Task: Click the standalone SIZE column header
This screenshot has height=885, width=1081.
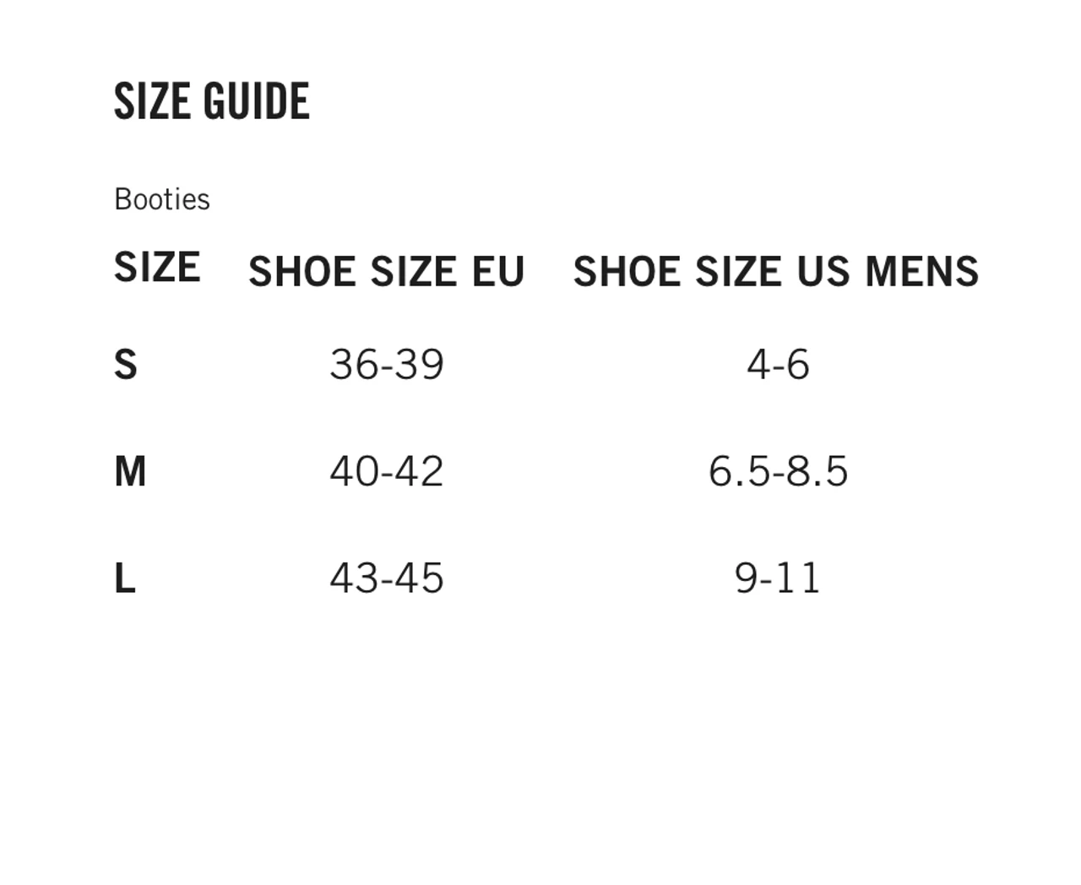Action: tap(157, 268)
